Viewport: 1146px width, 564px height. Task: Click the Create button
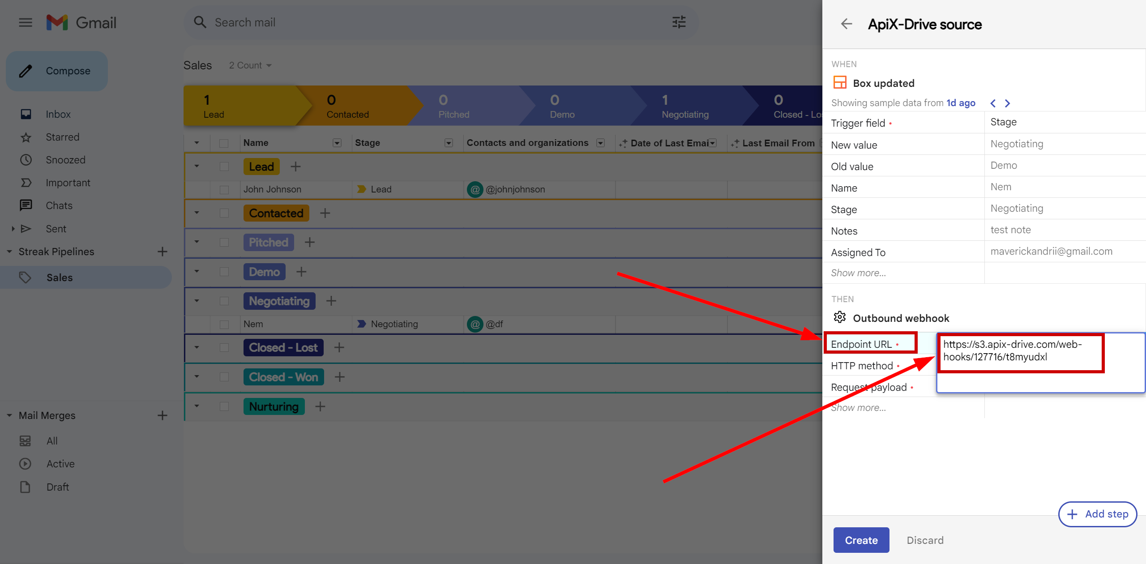click(x=861, y=540)
